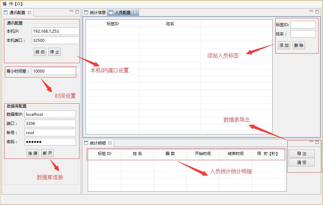The height and width of the screenshot is (205, 323).
Task: Close the 通讯配置 tab with its X icon
Action: (29, 12)
